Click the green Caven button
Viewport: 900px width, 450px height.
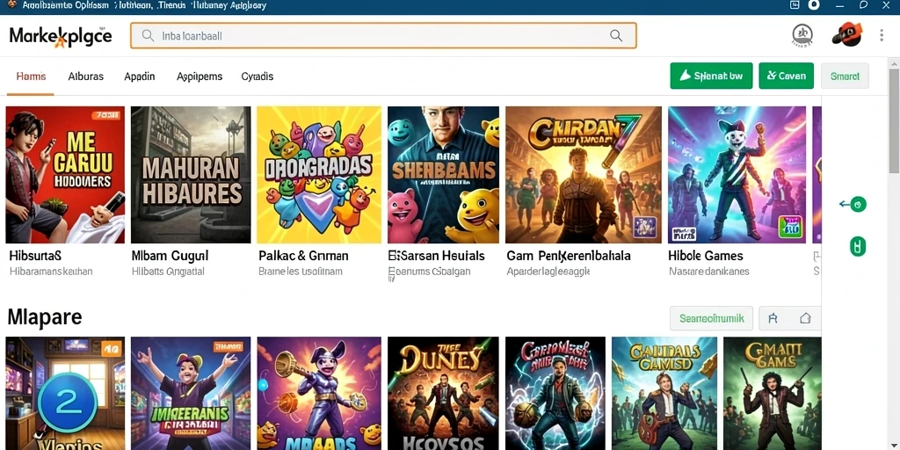786,76
